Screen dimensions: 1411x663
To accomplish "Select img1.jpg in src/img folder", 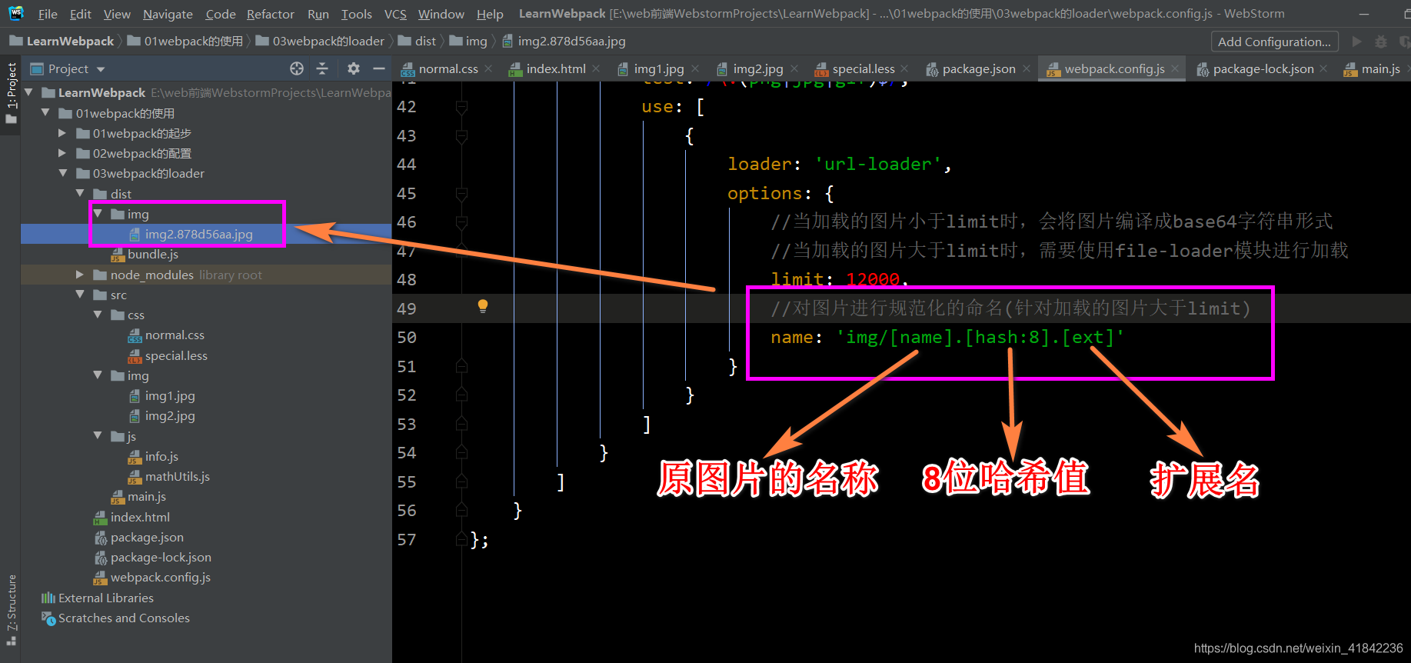I will point(170,395).
